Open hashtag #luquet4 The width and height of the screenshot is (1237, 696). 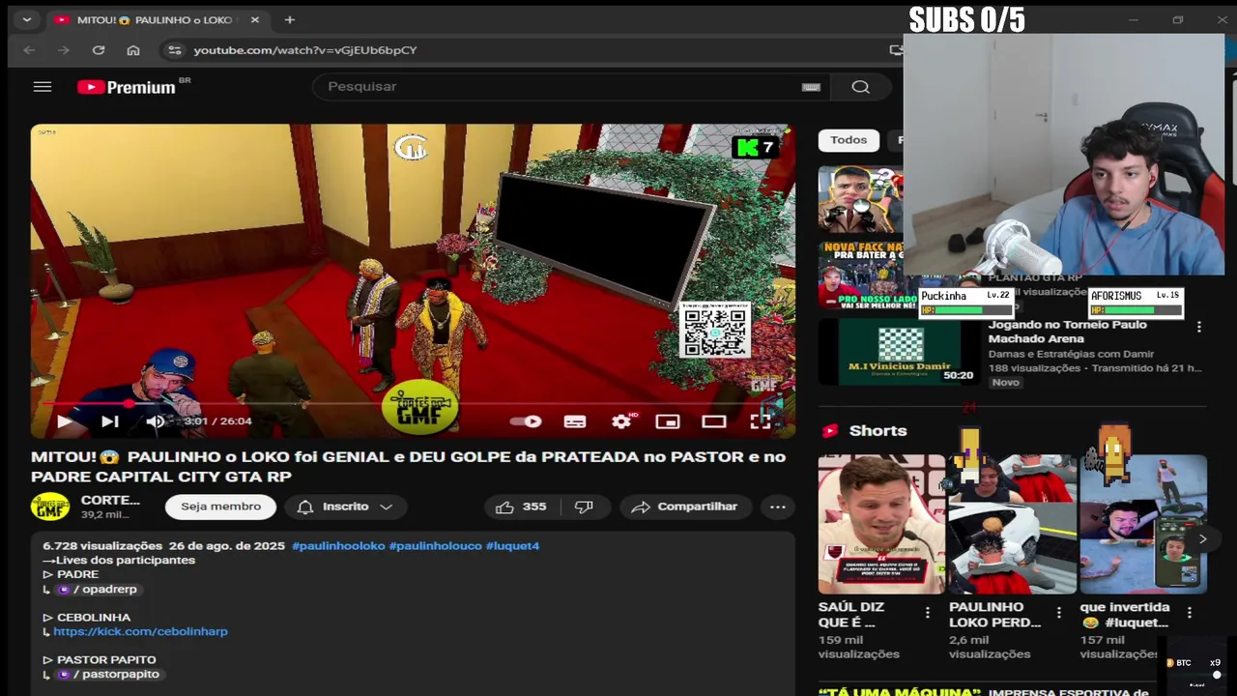(x=512, y=546)
